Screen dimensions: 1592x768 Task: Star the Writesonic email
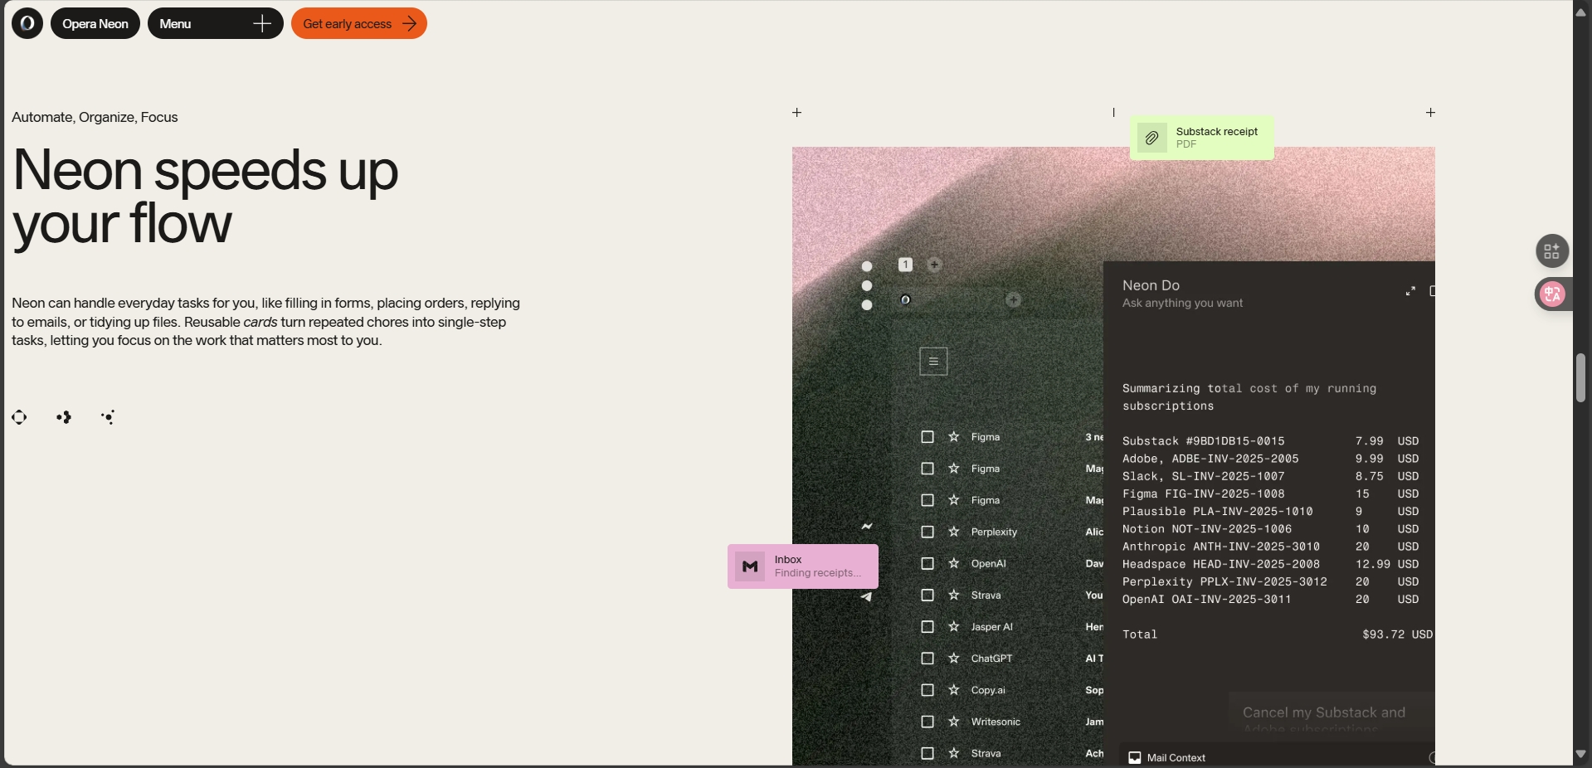click(x=954, y=722)
